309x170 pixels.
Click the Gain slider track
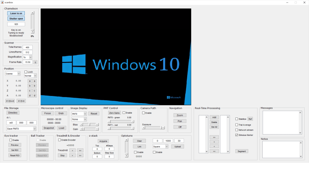(x=89, y=129)
